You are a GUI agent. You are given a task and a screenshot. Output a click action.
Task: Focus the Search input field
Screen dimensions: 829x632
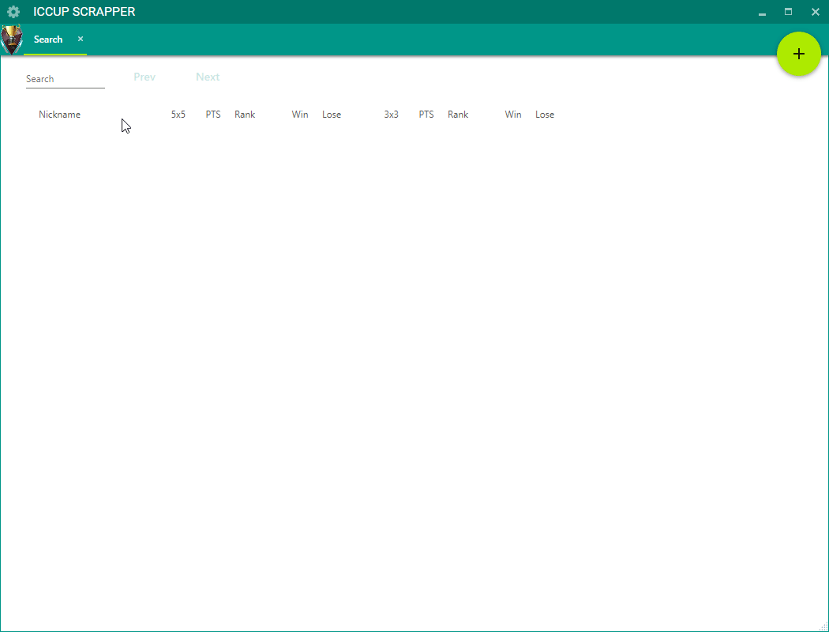65,79
